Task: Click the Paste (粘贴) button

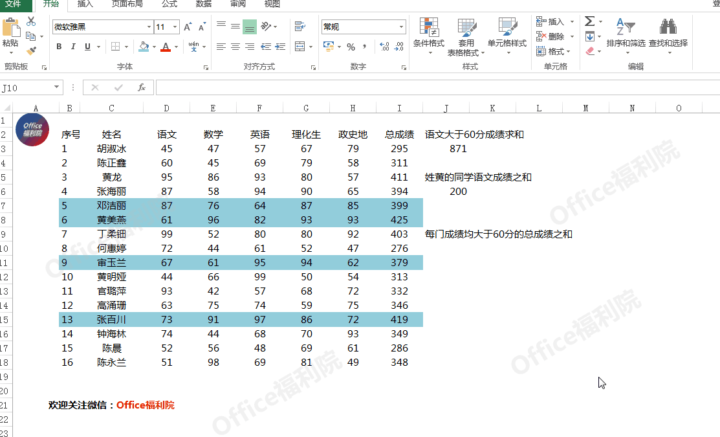Action: (x=10, y=31)
